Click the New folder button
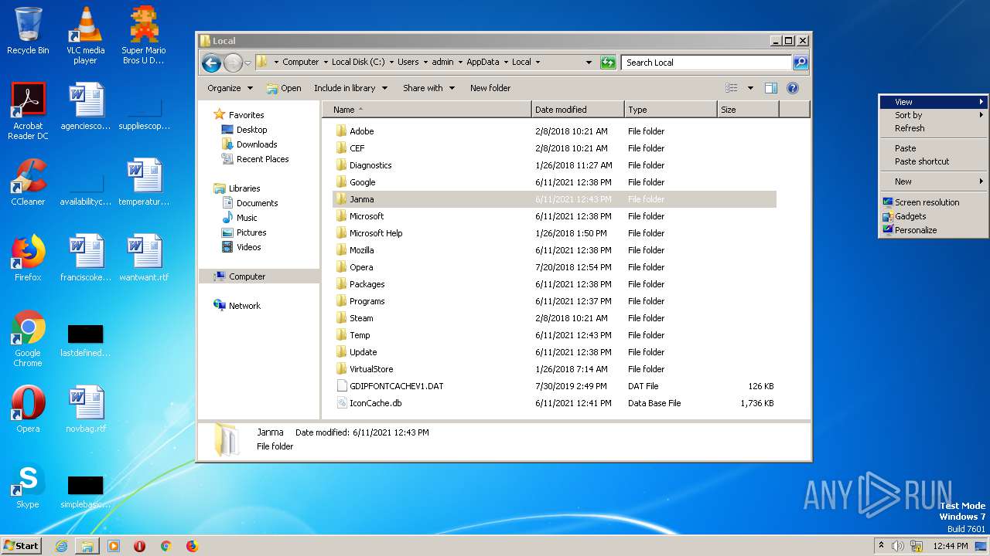The height and width of the screenshot is (556, 990). (490, 88)
